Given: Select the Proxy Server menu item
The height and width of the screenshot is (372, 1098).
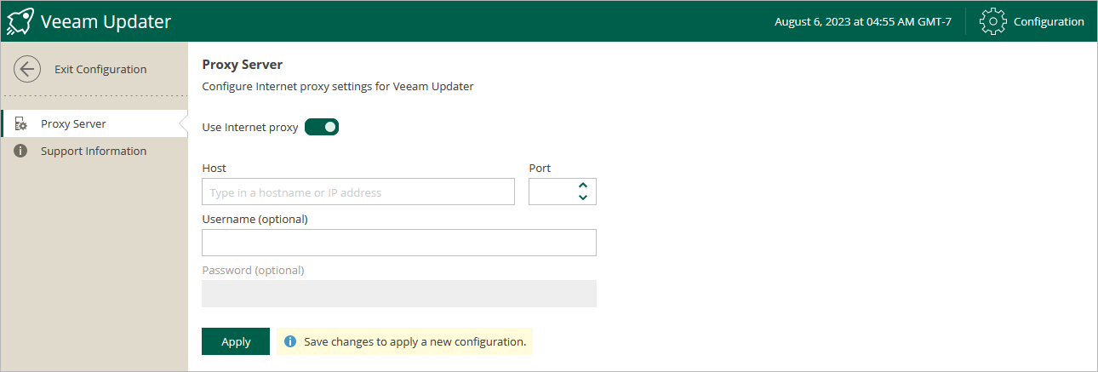Looking at the screenshot, I should point(73,124).
